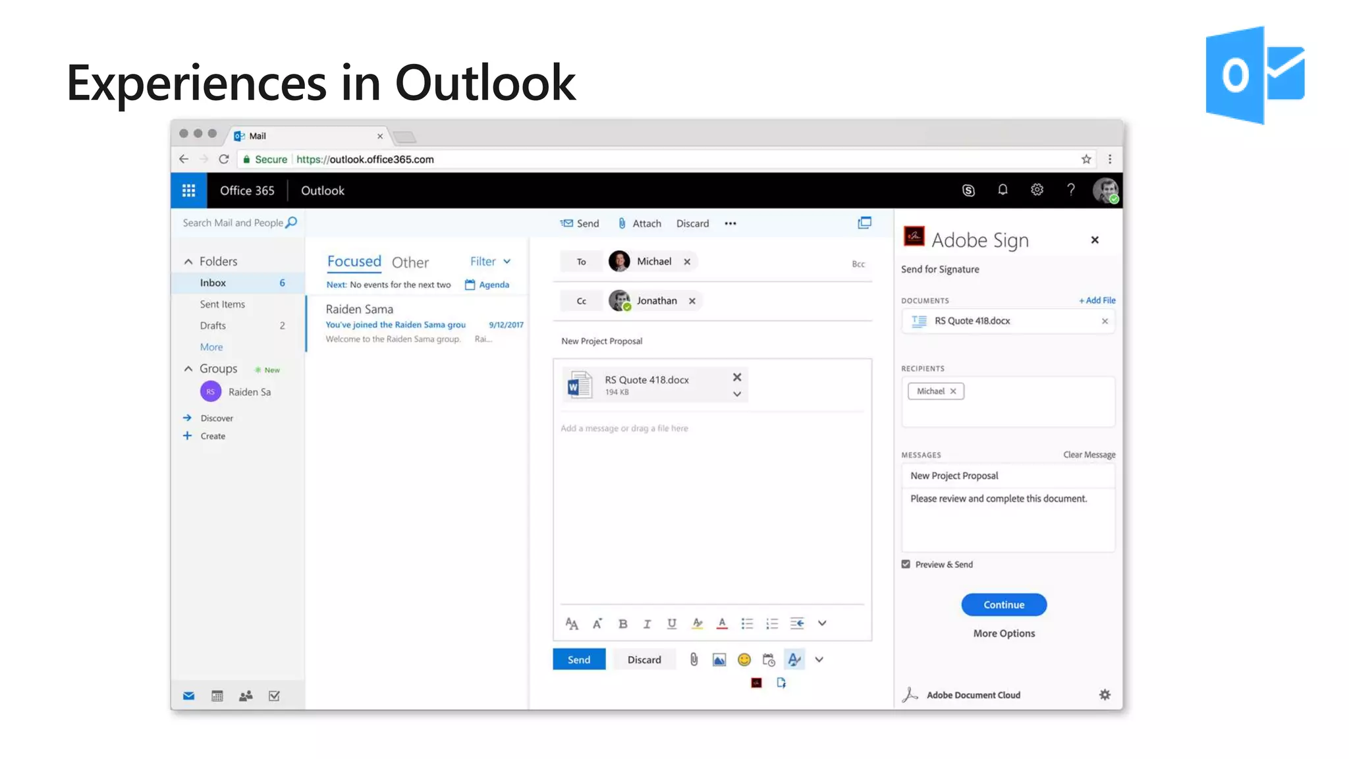
Task: Click the Add File link
Action: 1097,300
